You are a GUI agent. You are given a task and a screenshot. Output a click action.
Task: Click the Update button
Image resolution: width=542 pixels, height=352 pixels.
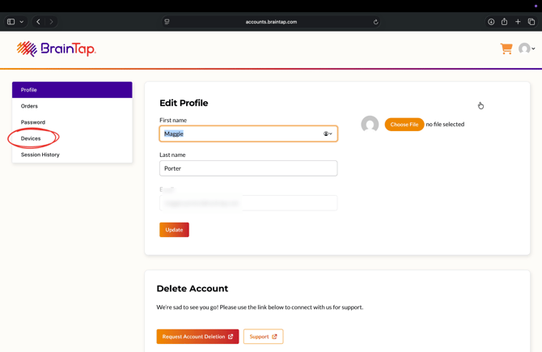click(174, 230)
